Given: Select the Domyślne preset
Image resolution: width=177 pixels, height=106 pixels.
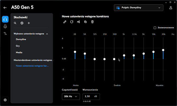Looking at the screenshot, I should point(21,39).
